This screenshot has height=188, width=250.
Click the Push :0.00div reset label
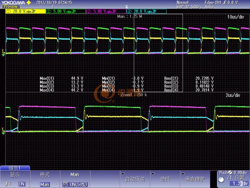click(x=233, y=173)
